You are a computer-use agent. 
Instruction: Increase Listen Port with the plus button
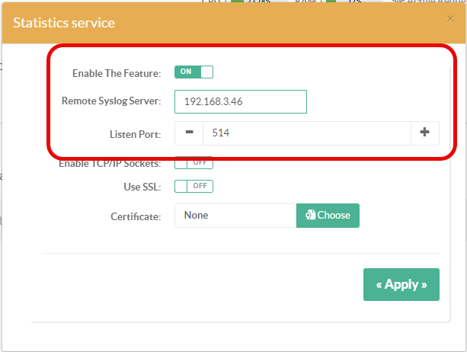[x=425, y=133]
